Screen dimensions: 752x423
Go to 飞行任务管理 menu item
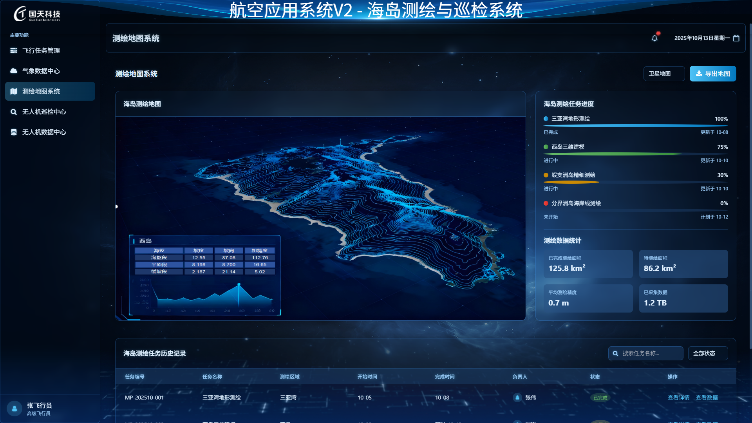click(41, 51)
